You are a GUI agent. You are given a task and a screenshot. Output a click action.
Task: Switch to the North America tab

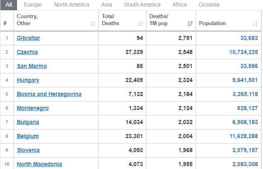click(x=72, y=5)
